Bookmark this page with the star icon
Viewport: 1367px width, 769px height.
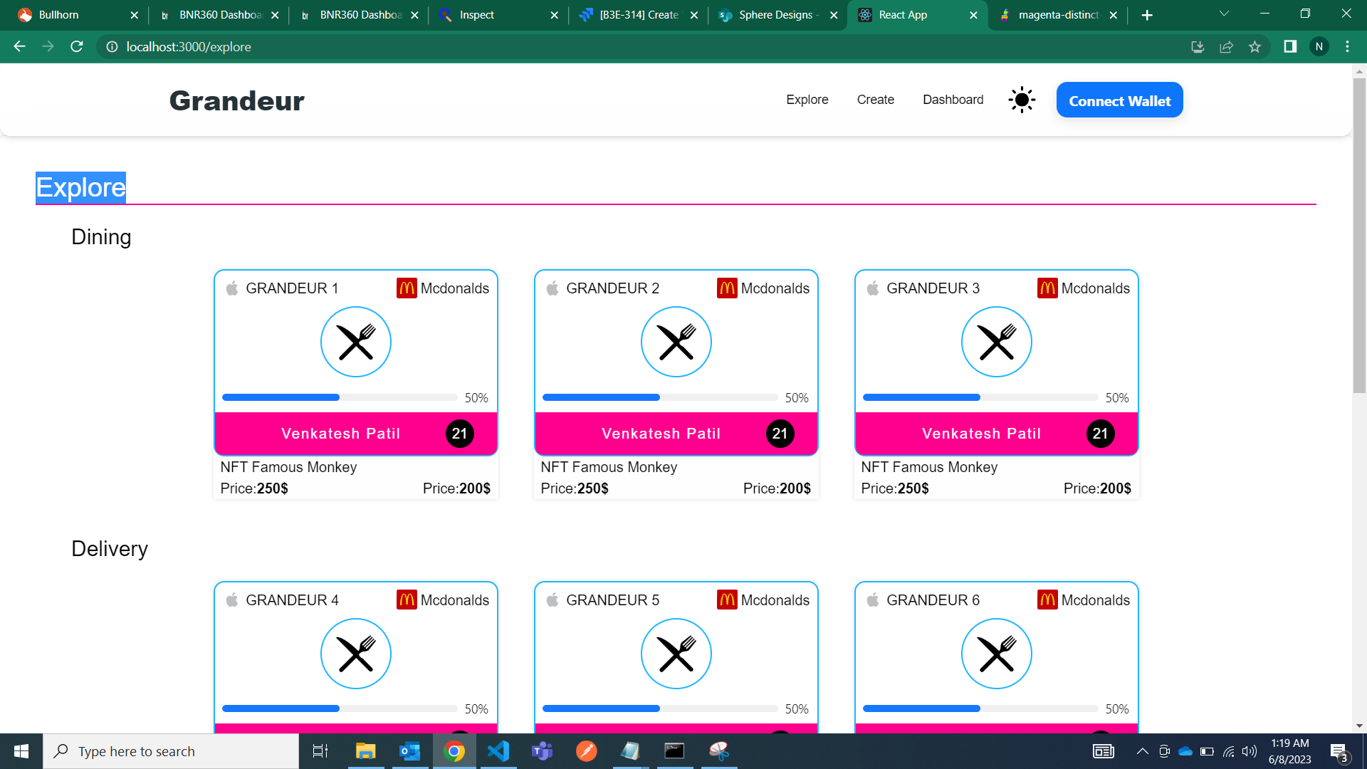(1255, 47)
